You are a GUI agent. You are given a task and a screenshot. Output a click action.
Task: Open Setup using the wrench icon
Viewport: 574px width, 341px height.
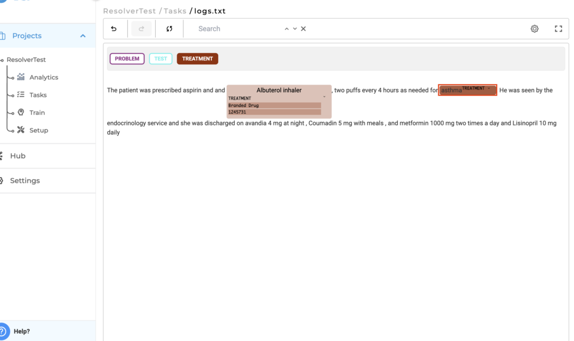[20, 130]
